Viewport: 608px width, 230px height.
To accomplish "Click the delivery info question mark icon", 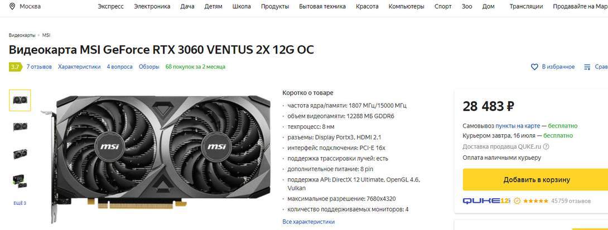I will tap(546, 147).
